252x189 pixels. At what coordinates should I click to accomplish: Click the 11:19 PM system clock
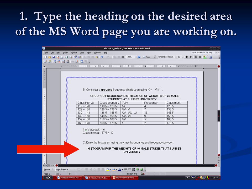pyautogui.click(x=214, y=178)
